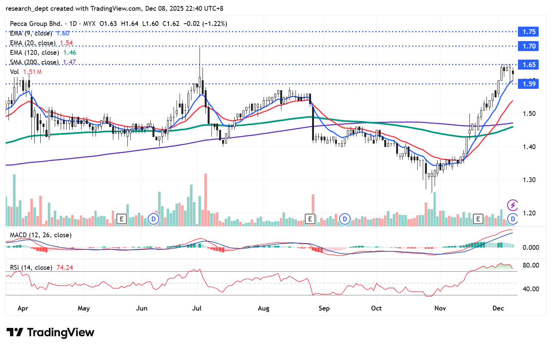
Task: Open the earnings E marker in late August
Action: [310, 219]
